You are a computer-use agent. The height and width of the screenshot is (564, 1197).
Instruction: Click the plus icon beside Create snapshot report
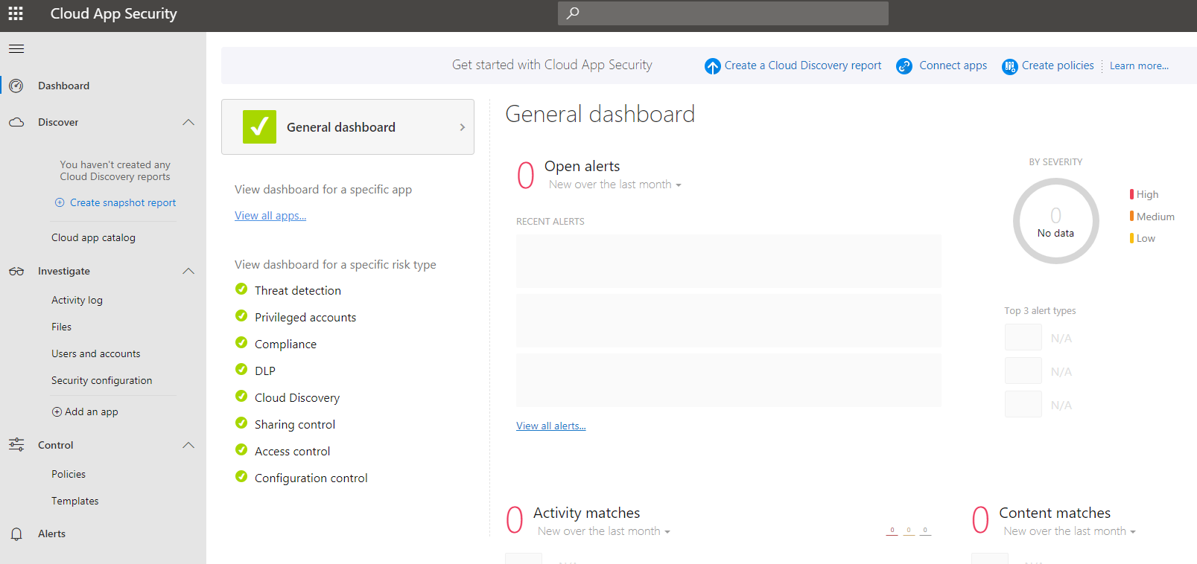[x=60, y=202]
